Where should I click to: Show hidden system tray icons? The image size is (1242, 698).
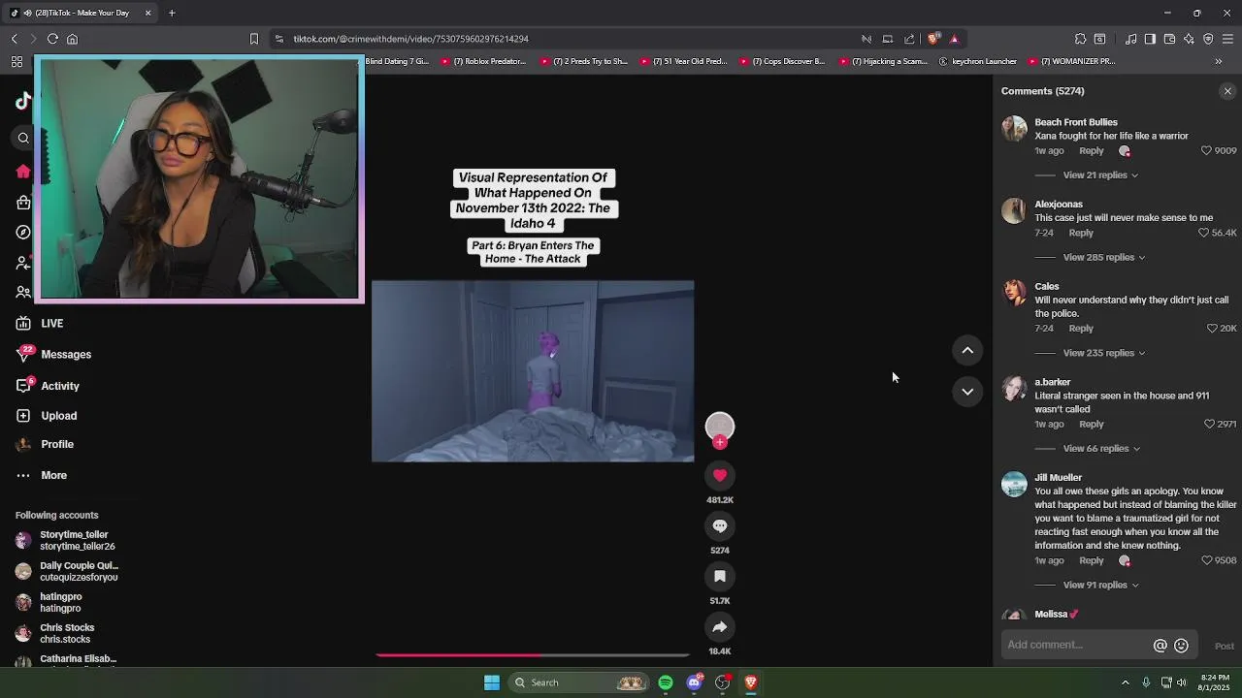pyautogui.click(x=1126, y=682)
